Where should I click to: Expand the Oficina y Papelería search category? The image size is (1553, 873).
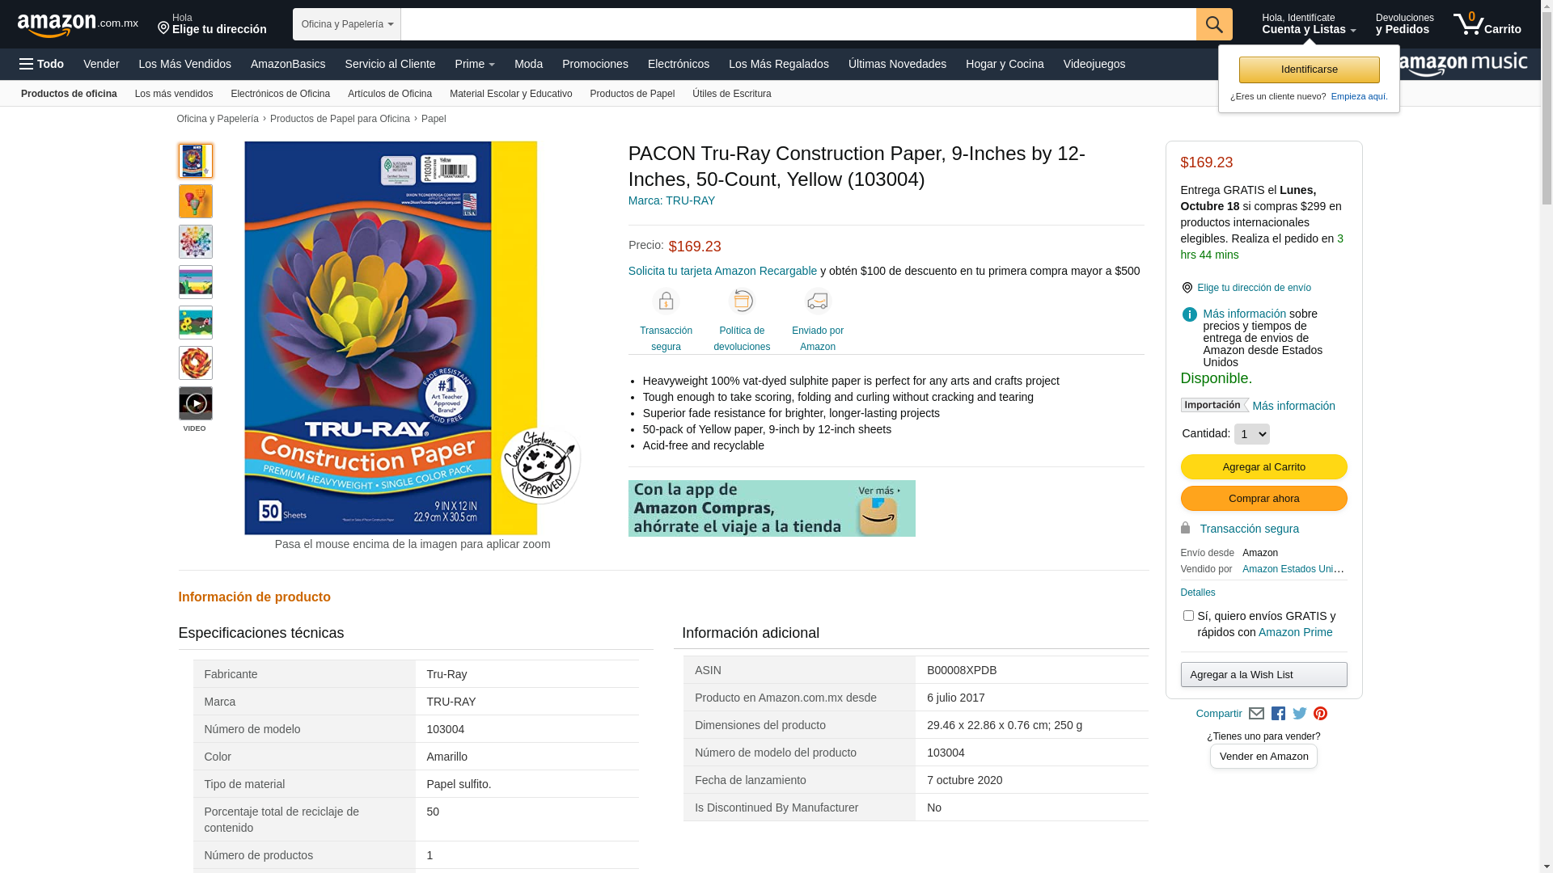[x=347, y=24]
